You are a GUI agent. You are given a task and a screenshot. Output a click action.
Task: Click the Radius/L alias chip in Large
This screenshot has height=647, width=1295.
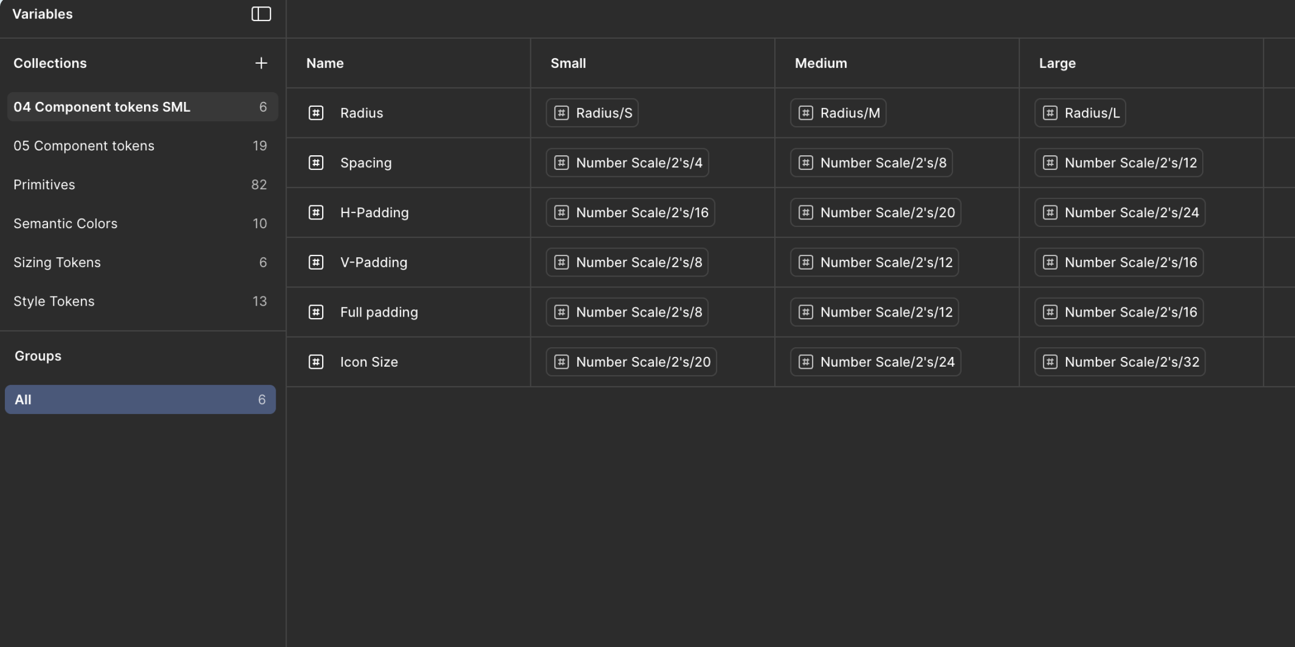pyautogui.click(x=1080, y=113)
